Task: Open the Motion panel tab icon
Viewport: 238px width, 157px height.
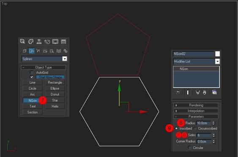Action: click(47, 41)
